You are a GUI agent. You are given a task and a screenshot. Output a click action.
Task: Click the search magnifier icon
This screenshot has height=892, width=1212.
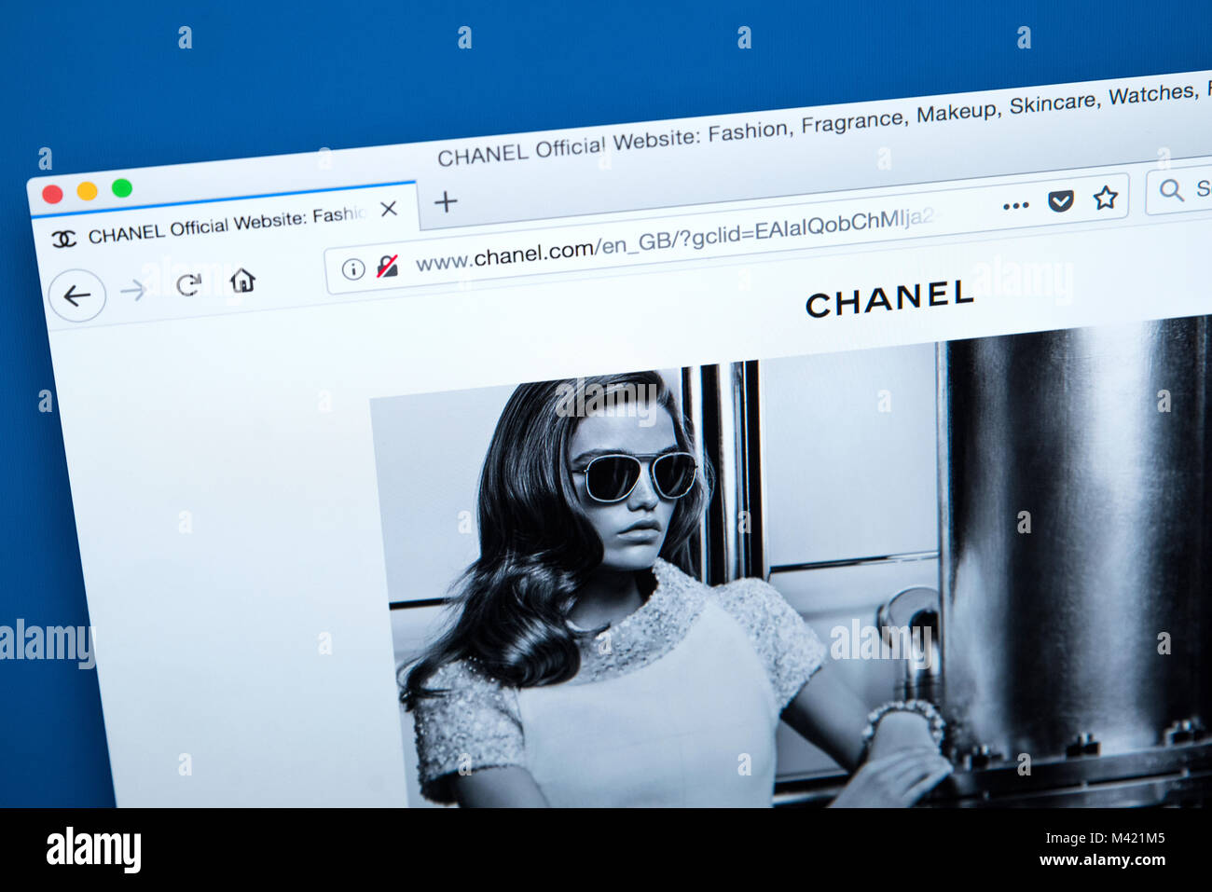coord(1171,190)
